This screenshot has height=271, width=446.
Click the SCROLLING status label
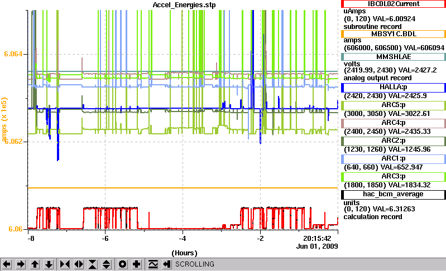(195, 264)
